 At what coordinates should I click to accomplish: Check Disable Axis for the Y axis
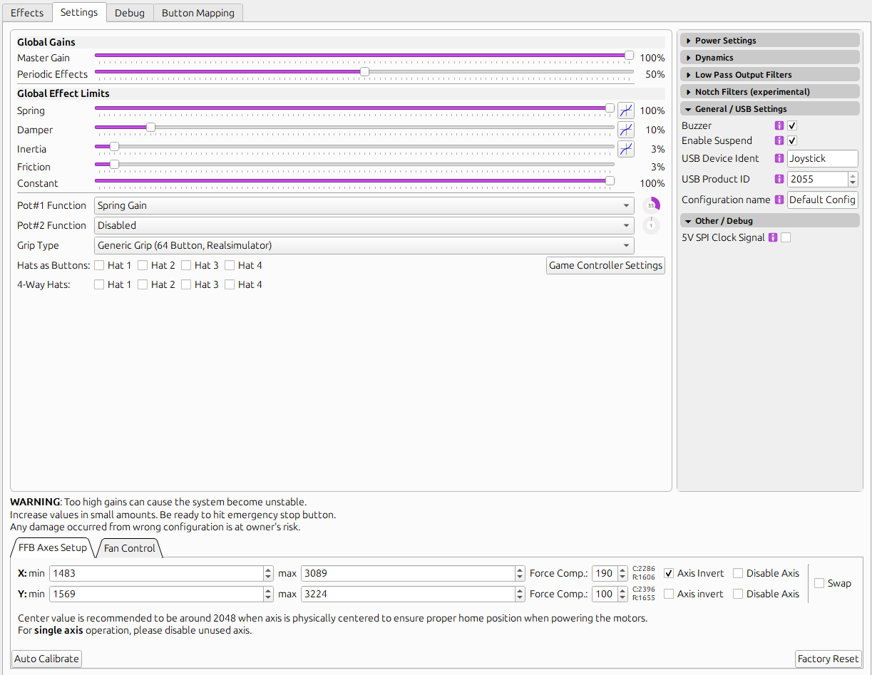pyautogui.click(x=738, y=594)
